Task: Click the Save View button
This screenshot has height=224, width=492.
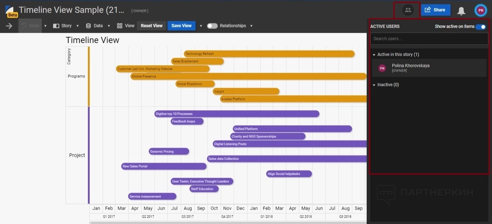Action: point(182,26)
